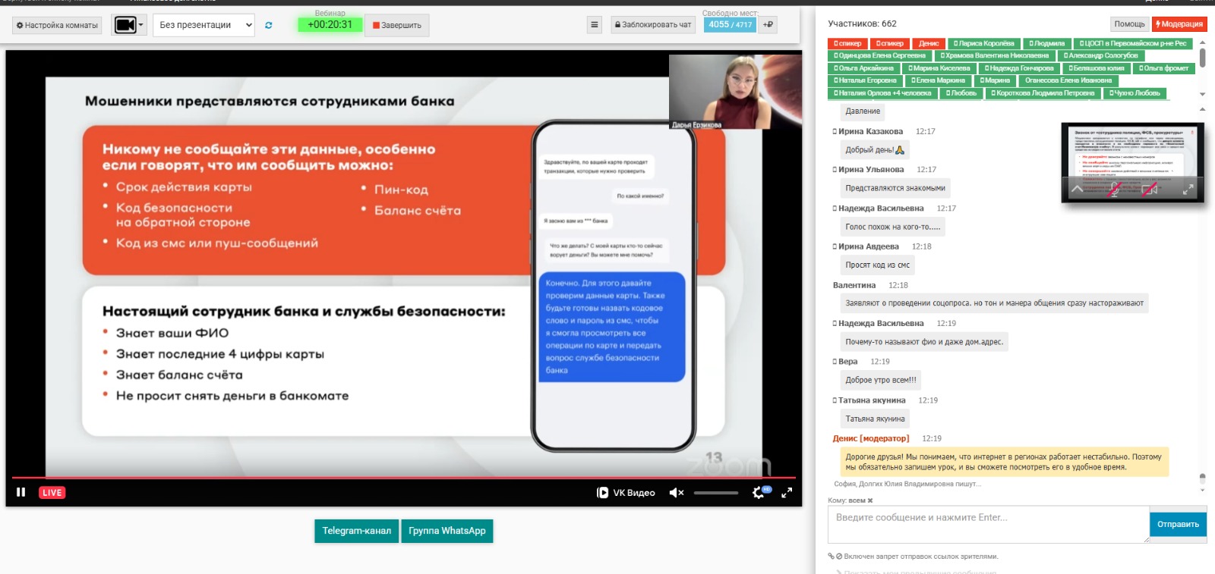Select the Денис participant tag

(x=928, y=43)
